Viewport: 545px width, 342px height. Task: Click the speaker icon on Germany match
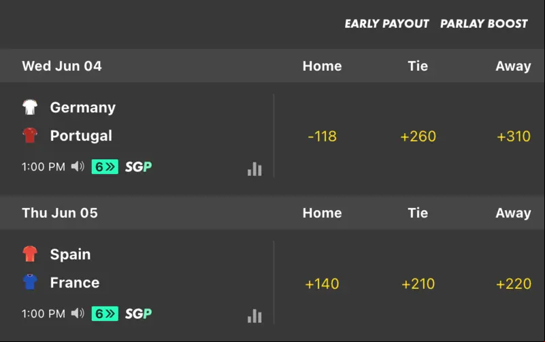click(x=78, y=167)
